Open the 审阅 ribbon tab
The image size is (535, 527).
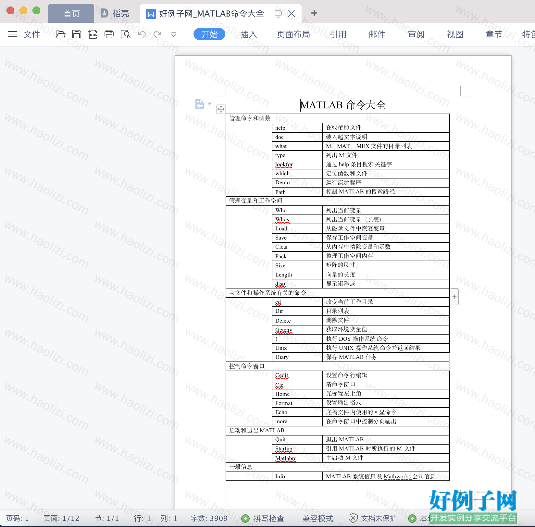[x=416, y=34]
